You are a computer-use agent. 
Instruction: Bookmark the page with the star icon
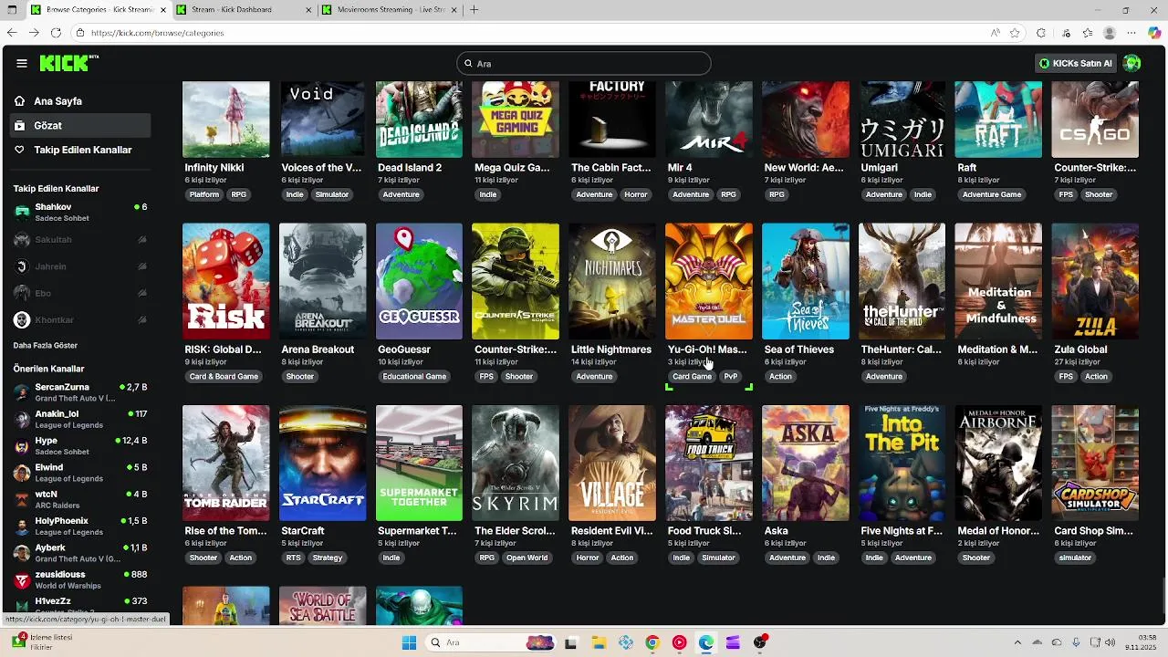pyautogui.click(x=1015, y=33)
